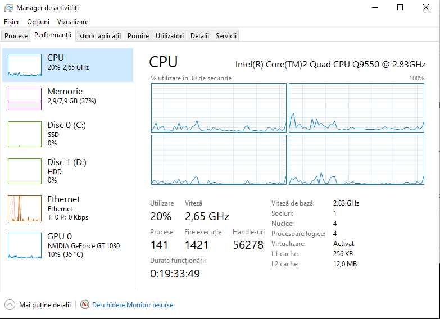Switch to the Istoric aplicații tab
The height and width of the screenshot is (319, 440).
[x=99, y=36]
